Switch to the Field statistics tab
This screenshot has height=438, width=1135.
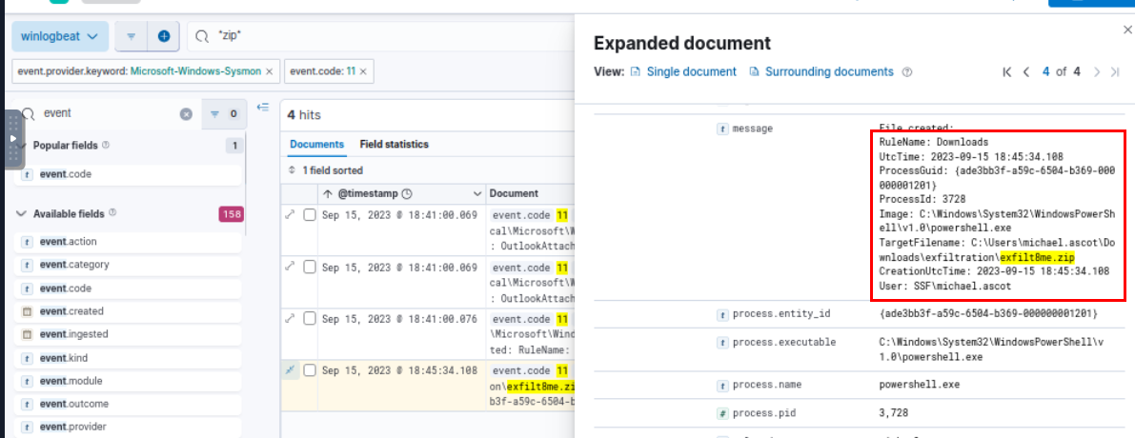[x=394, y=145]
